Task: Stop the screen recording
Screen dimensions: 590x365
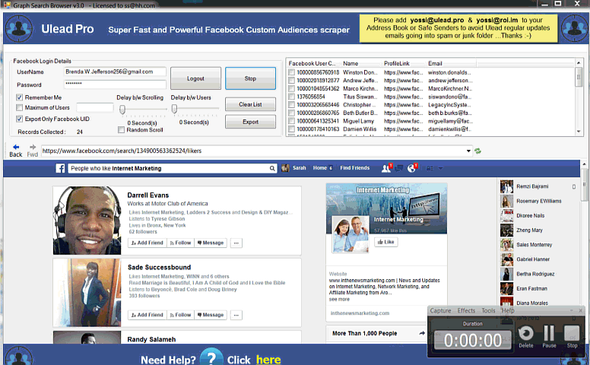Action: [x=572, y=333]
